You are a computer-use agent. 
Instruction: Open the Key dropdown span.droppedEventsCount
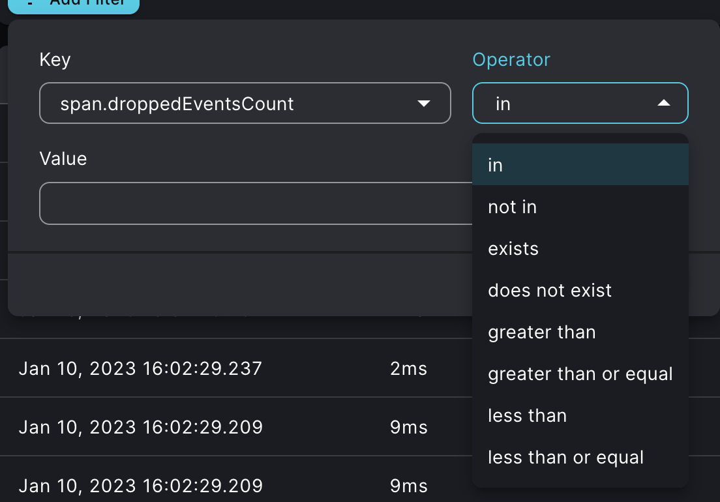pos(245,103)
